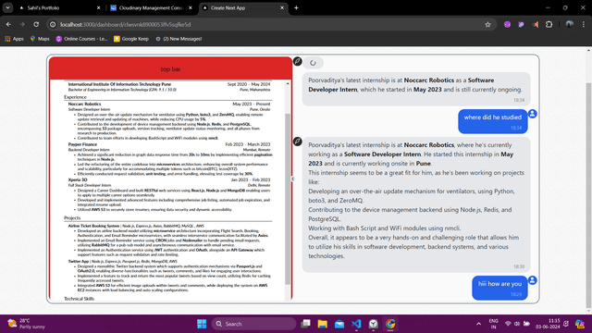Open Mail app from taskbar
The image size is (592, 333).
[x=339, y=324]
